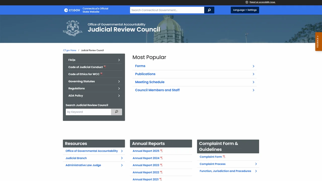Focus the Search Connecticut Government field
Viewport: 322px width, 181px height.
(167, 10)
